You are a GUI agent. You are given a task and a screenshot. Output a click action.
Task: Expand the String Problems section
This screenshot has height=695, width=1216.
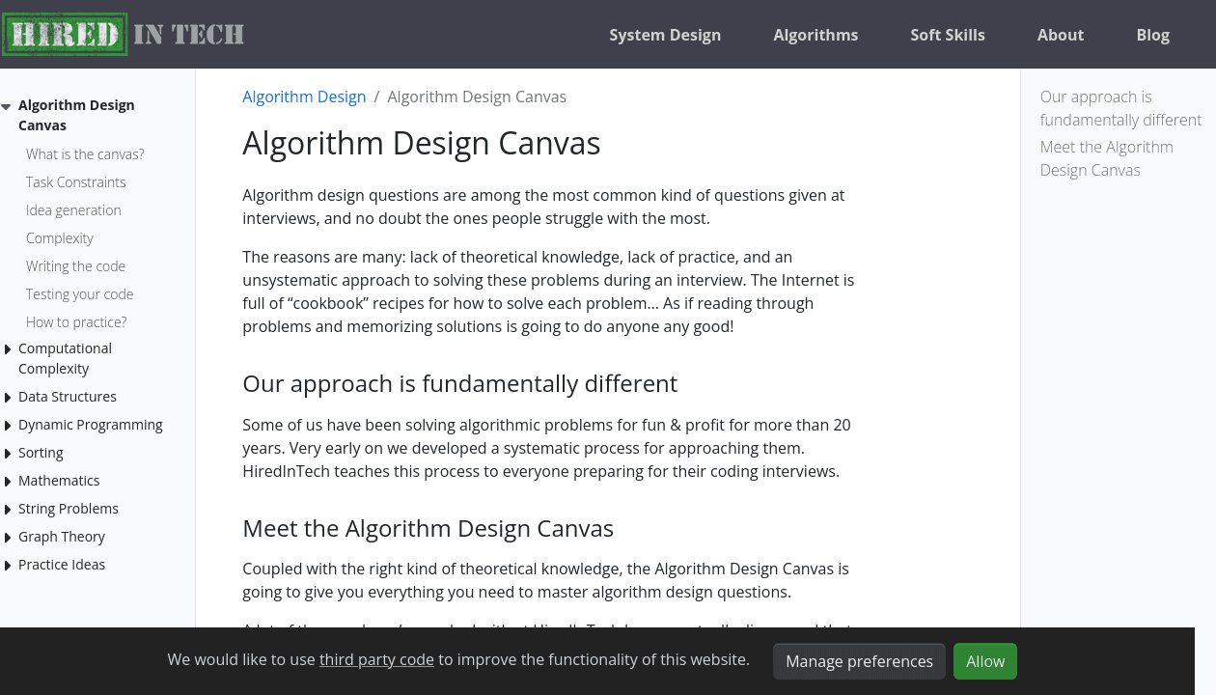pyautogui.click(x=8, y=508)
